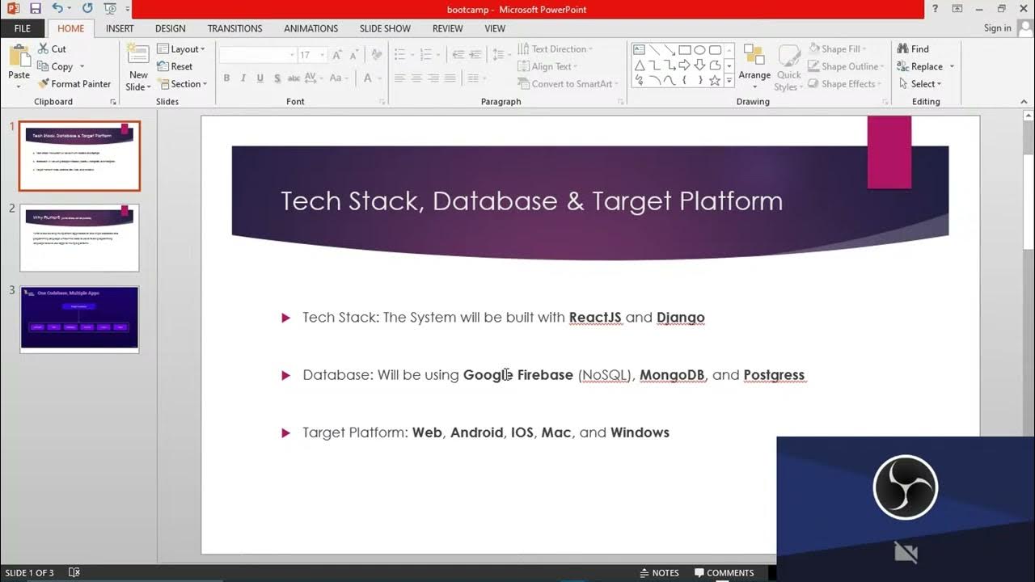
Task: Open PowerPoint Help question mark
Action: point(936,9)
